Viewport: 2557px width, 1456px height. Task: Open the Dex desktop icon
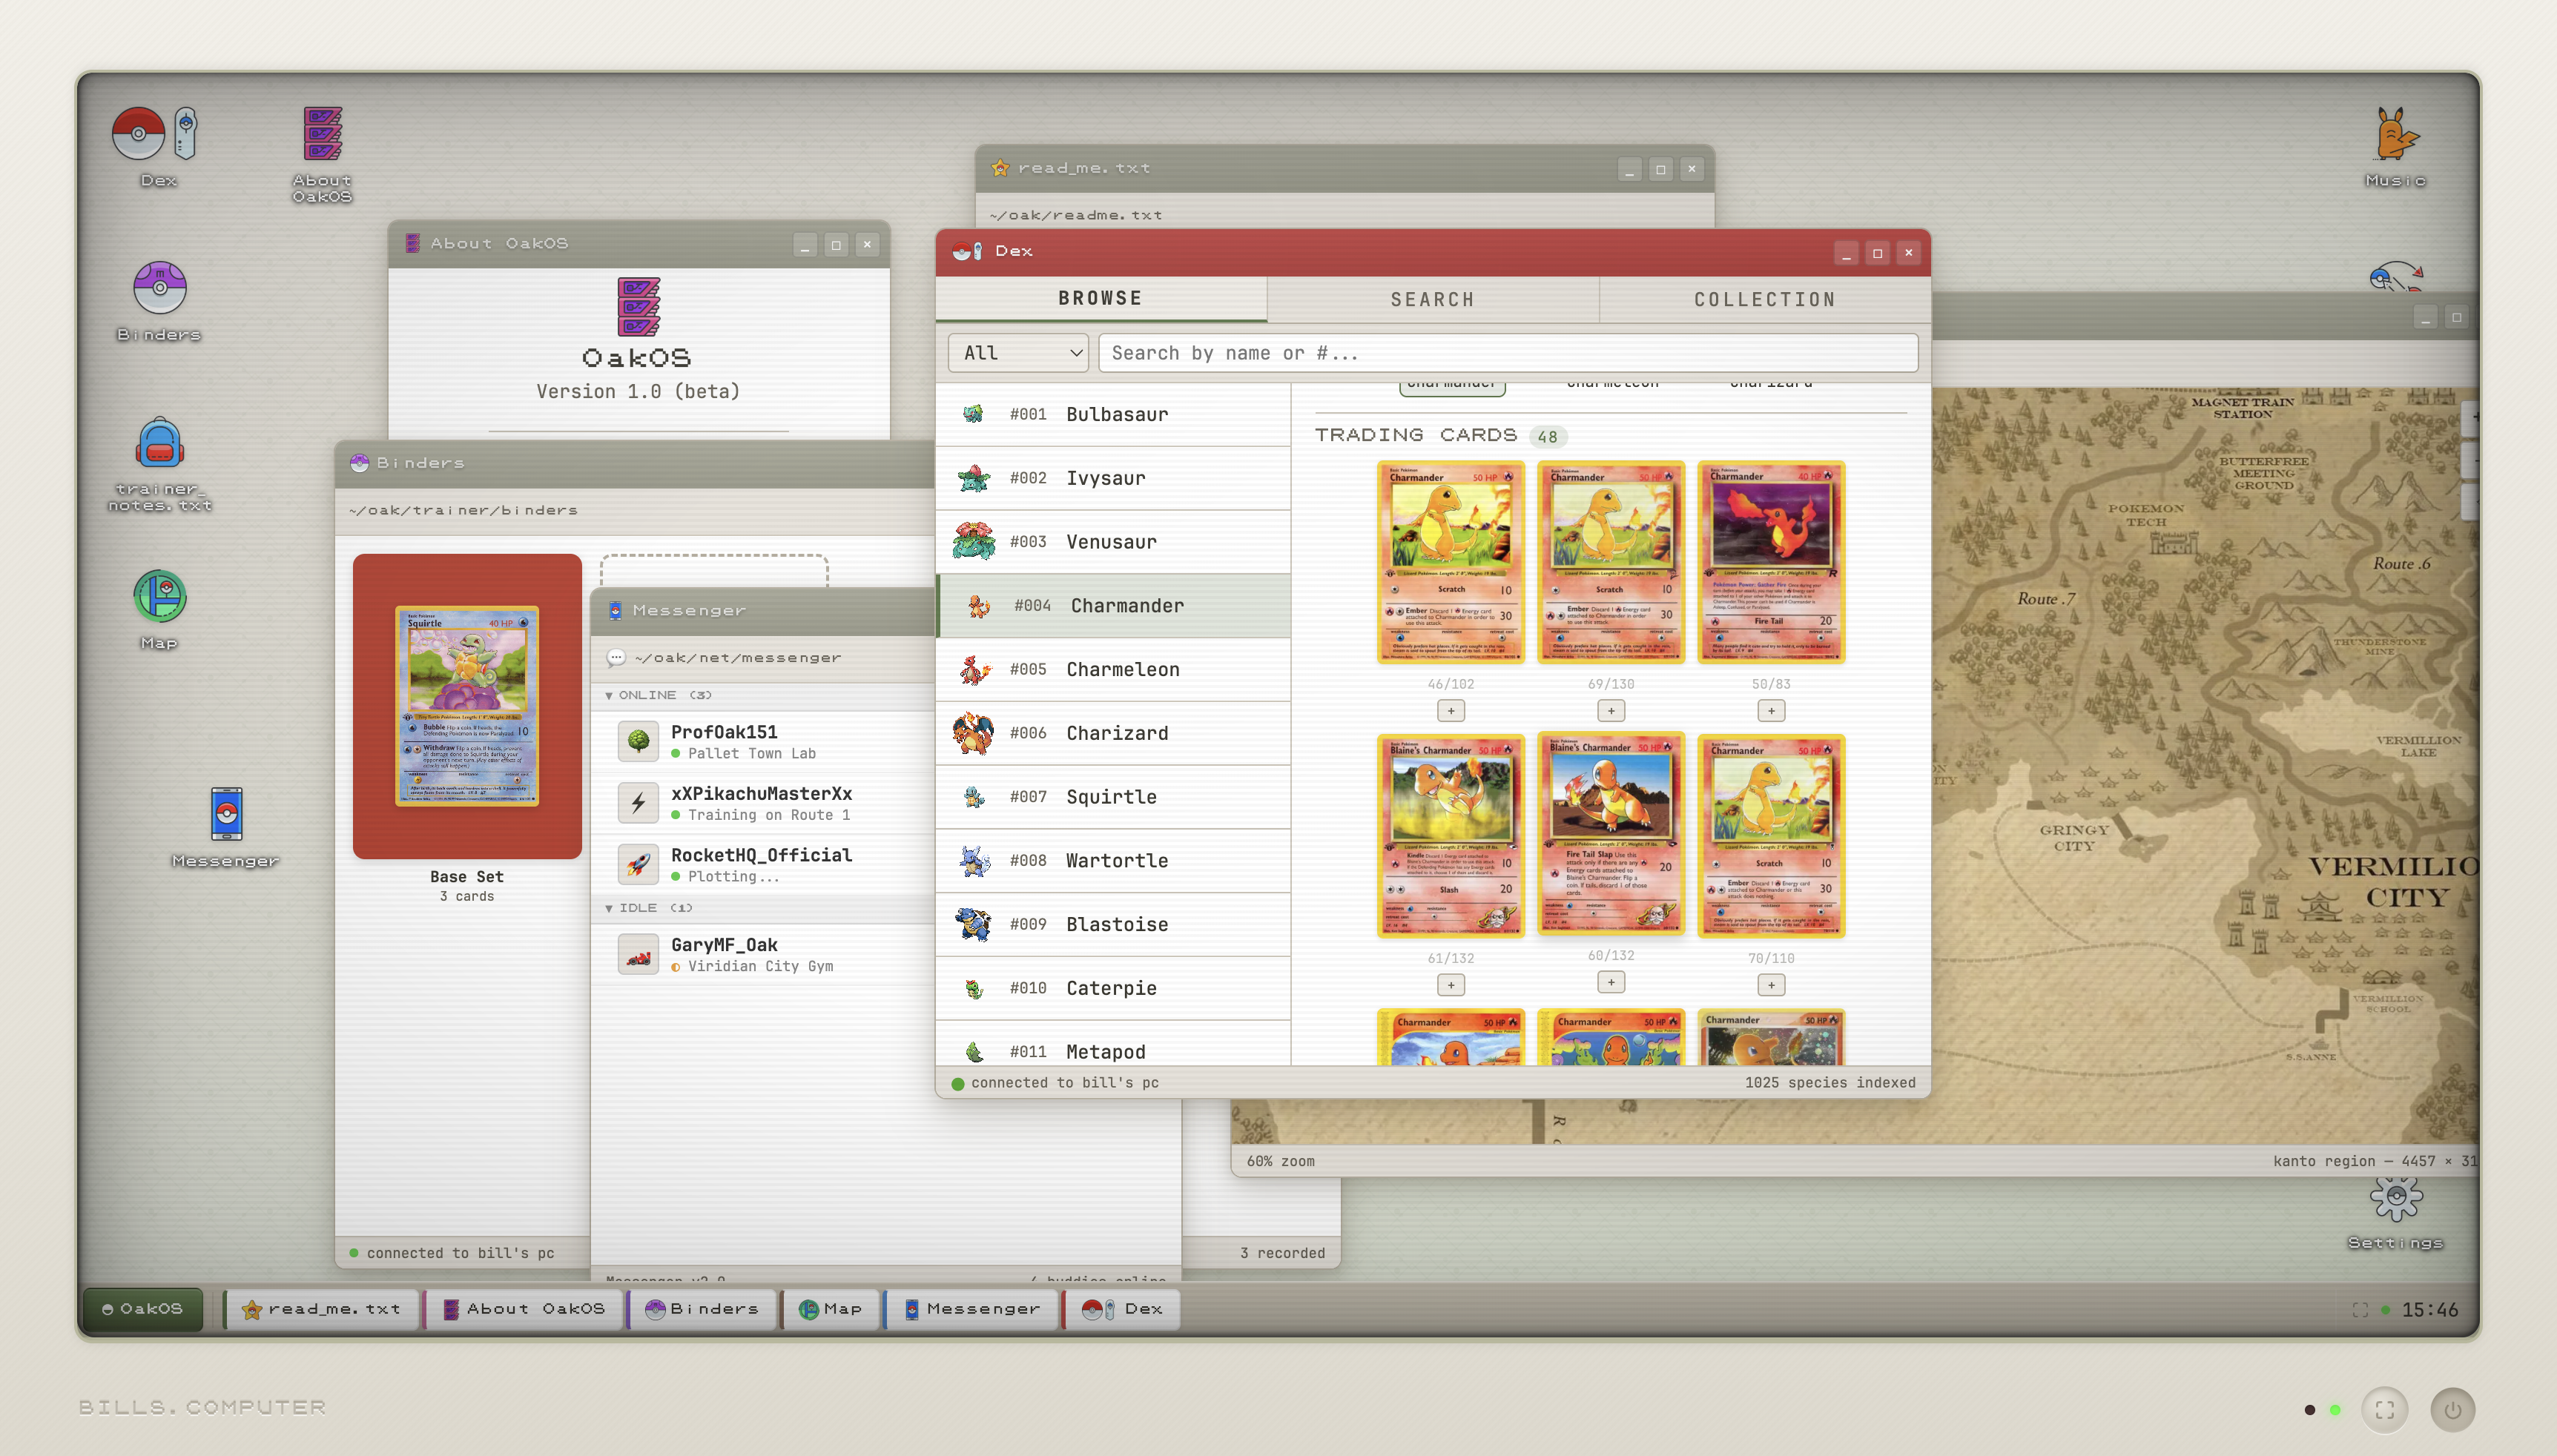[x=157, y=135]
